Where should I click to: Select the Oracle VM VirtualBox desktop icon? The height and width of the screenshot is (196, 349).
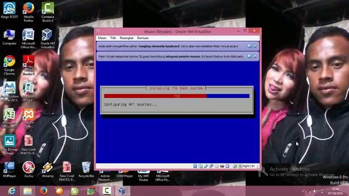pos(47,39)
